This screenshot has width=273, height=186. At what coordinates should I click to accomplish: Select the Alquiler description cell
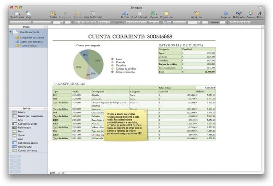click(110, 95)
